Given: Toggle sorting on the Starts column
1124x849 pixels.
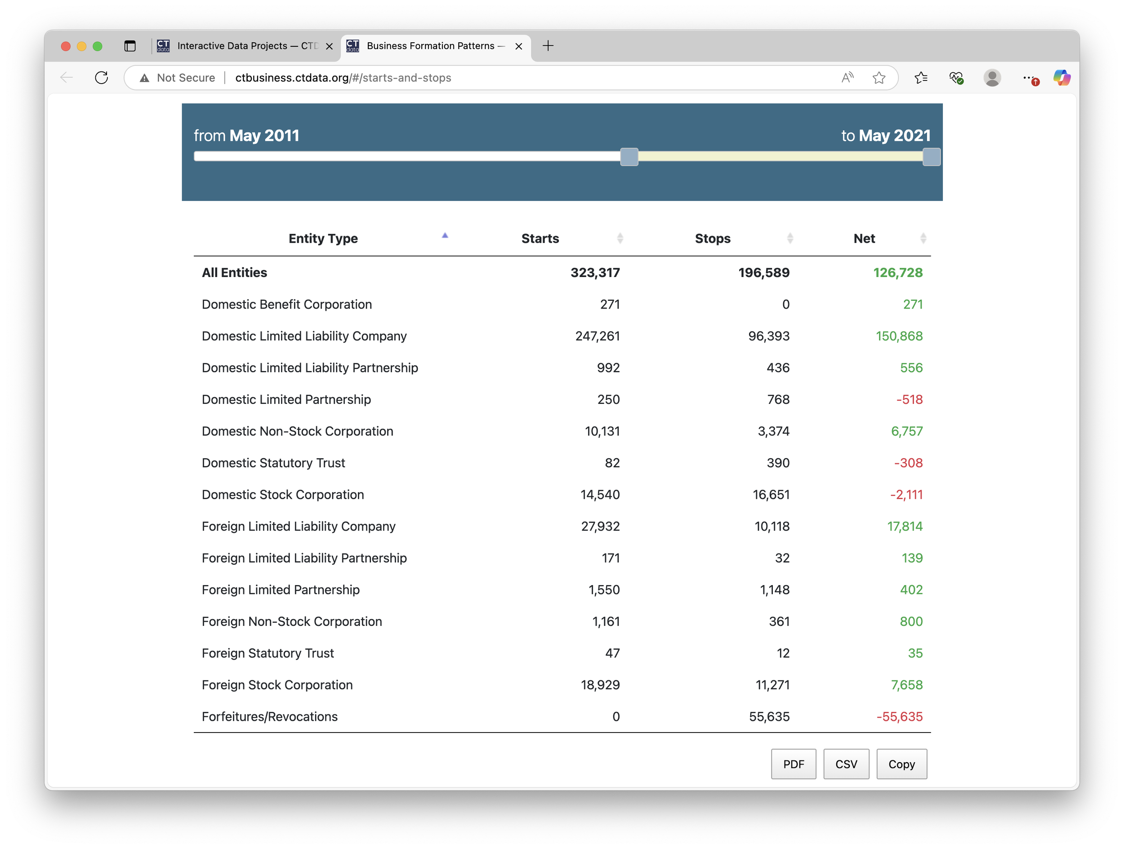Looking at the screenshot, I should click(x=620, y=238).
